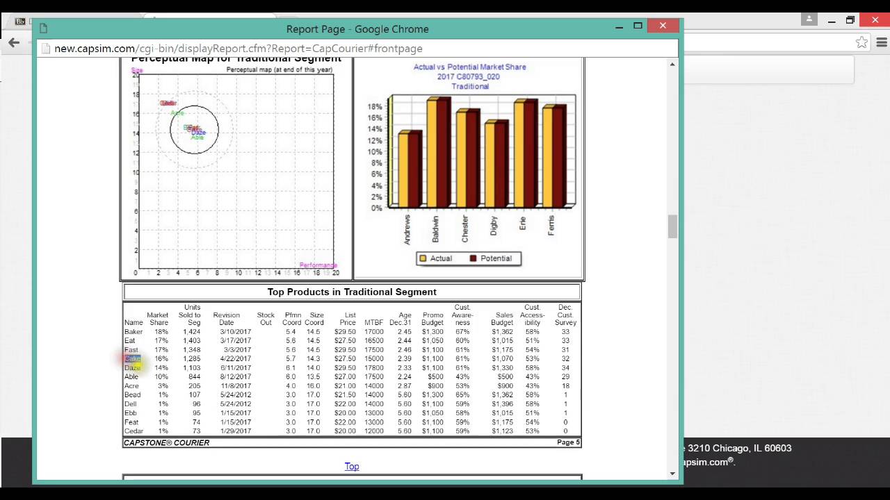Minimize the Report Page window
This screenshot has height=500, width=890.
click(619, 26)
